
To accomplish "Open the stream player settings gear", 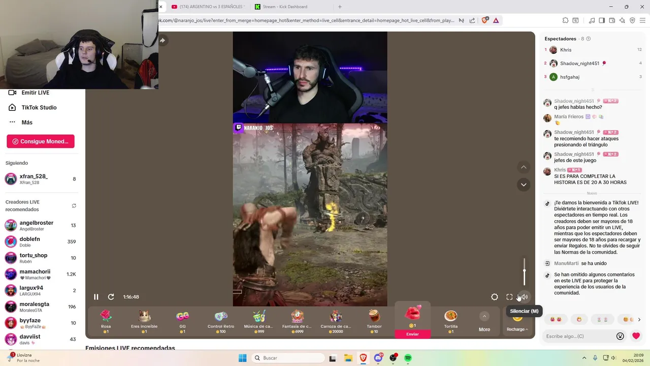I will point(495,297).
